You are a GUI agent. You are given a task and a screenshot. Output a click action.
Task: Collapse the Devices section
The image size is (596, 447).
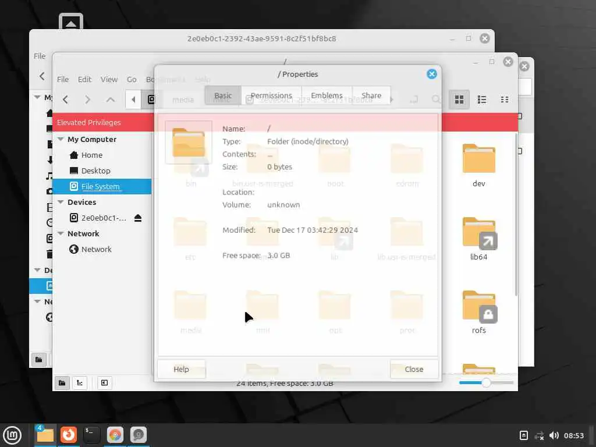point(61,202)
